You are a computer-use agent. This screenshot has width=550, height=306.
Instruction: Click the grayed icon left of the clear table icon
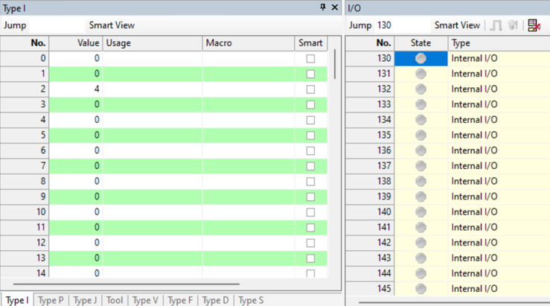coord(513,25)
